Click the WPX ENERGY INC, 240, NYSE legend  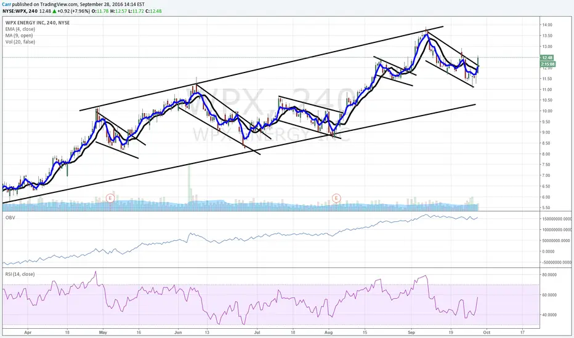(x=38, y=23)
